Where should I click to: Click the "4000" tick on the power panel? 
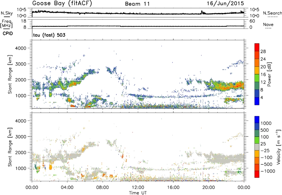(21, 48)
